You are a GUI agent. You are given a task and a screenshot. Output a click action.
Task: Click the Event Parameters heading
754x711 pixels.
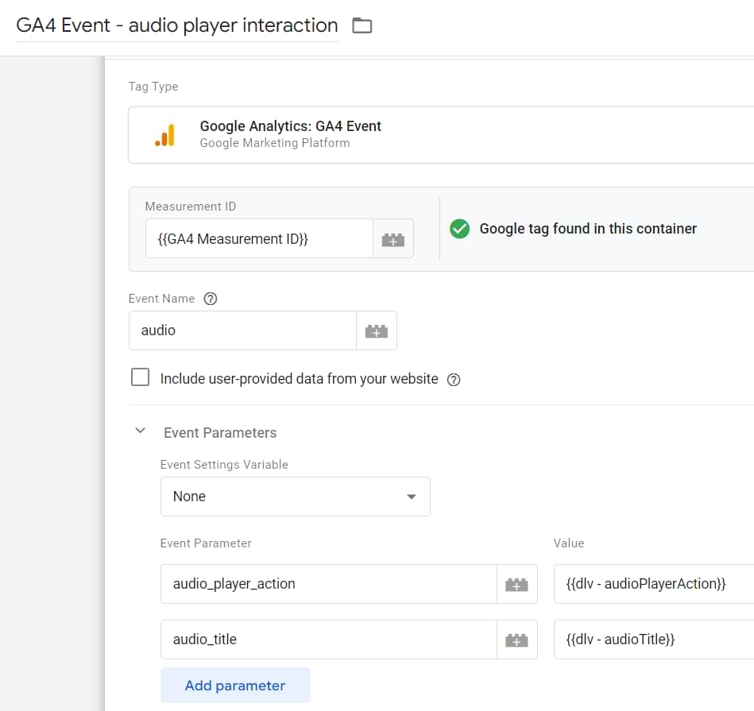220,433
